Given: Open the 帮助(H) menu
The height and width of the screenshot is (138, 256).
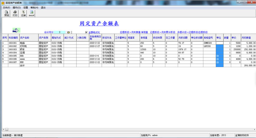Looking at the screenshot, I should pos(34,8).
